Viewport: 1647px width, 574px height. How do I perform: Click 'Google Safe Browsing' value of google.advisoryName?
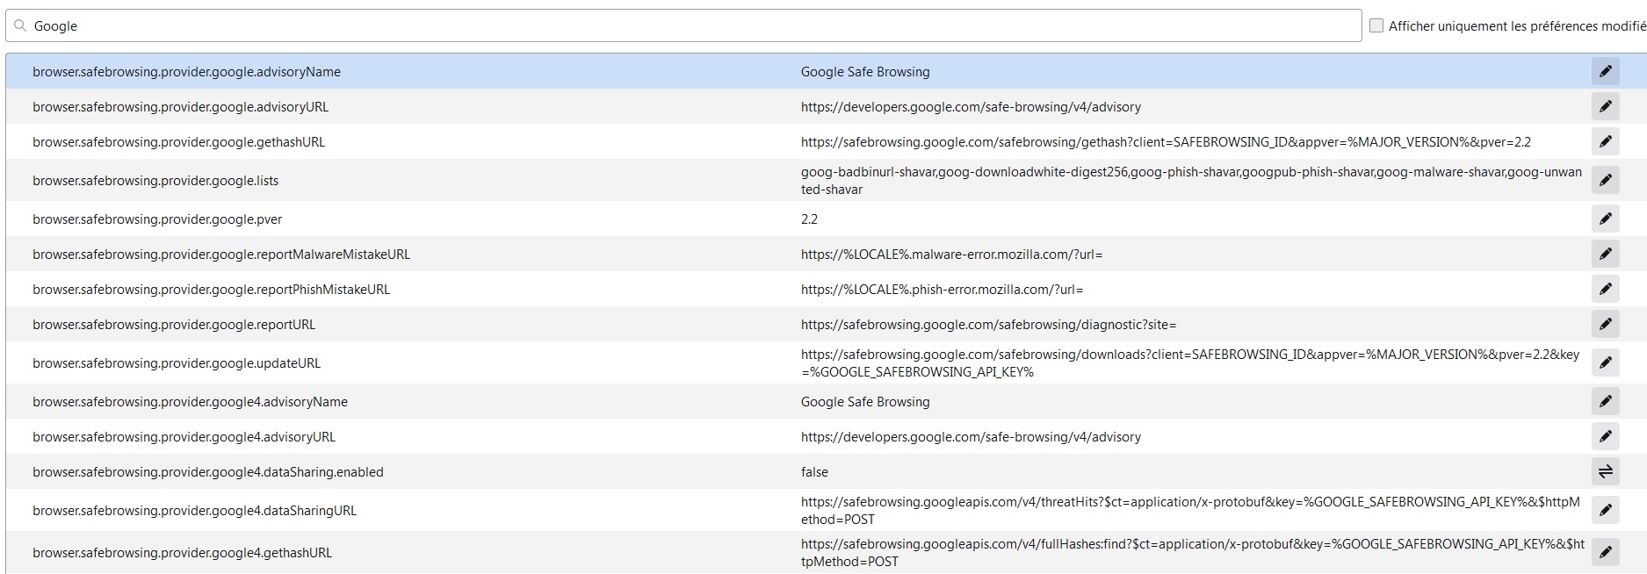(865, 72)
